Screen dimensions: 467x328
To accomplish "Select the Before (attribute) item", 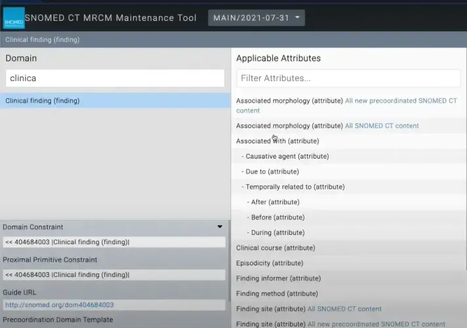I will [x=277, y=217].
